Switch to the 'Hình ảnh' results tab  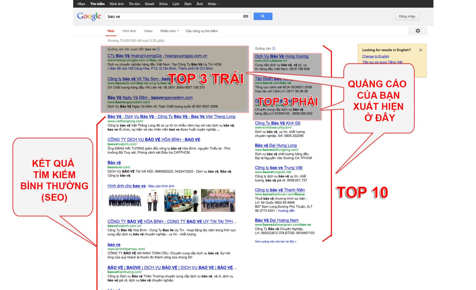point(129,31)
